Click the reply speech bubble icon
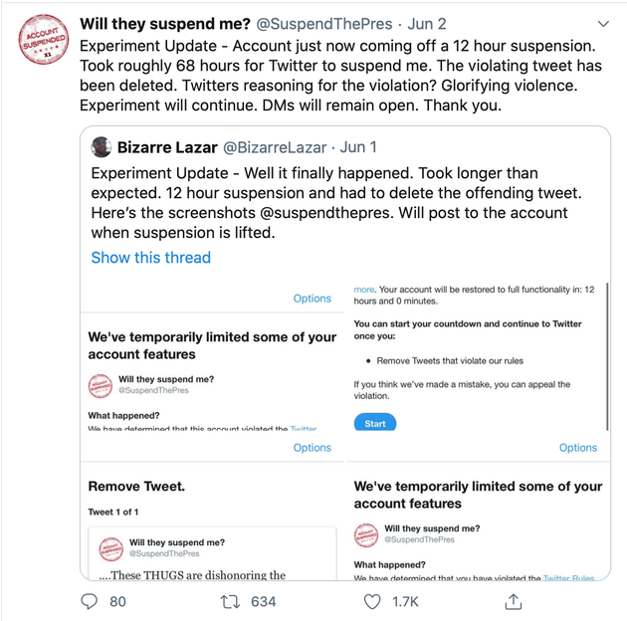 [90, 601]
